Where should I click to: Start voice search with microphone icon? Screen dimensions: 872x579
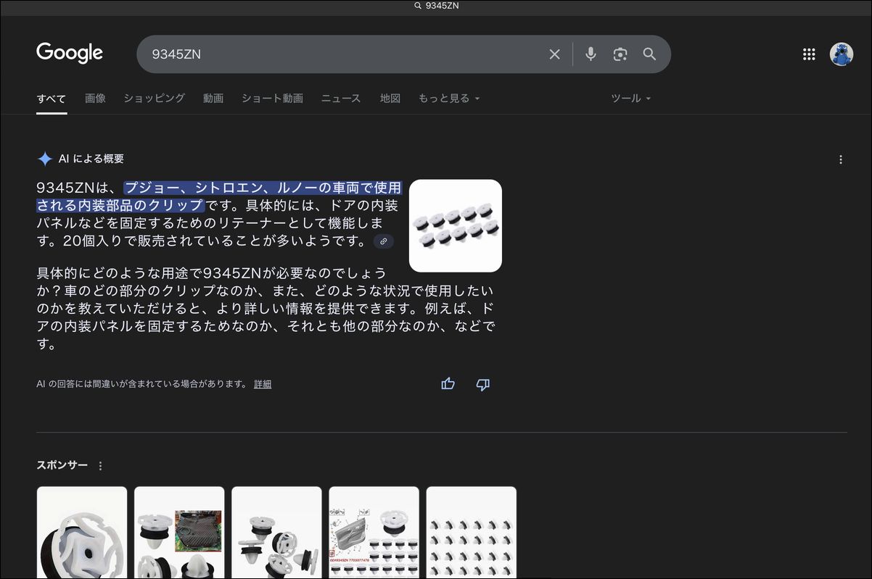[591, 54]
